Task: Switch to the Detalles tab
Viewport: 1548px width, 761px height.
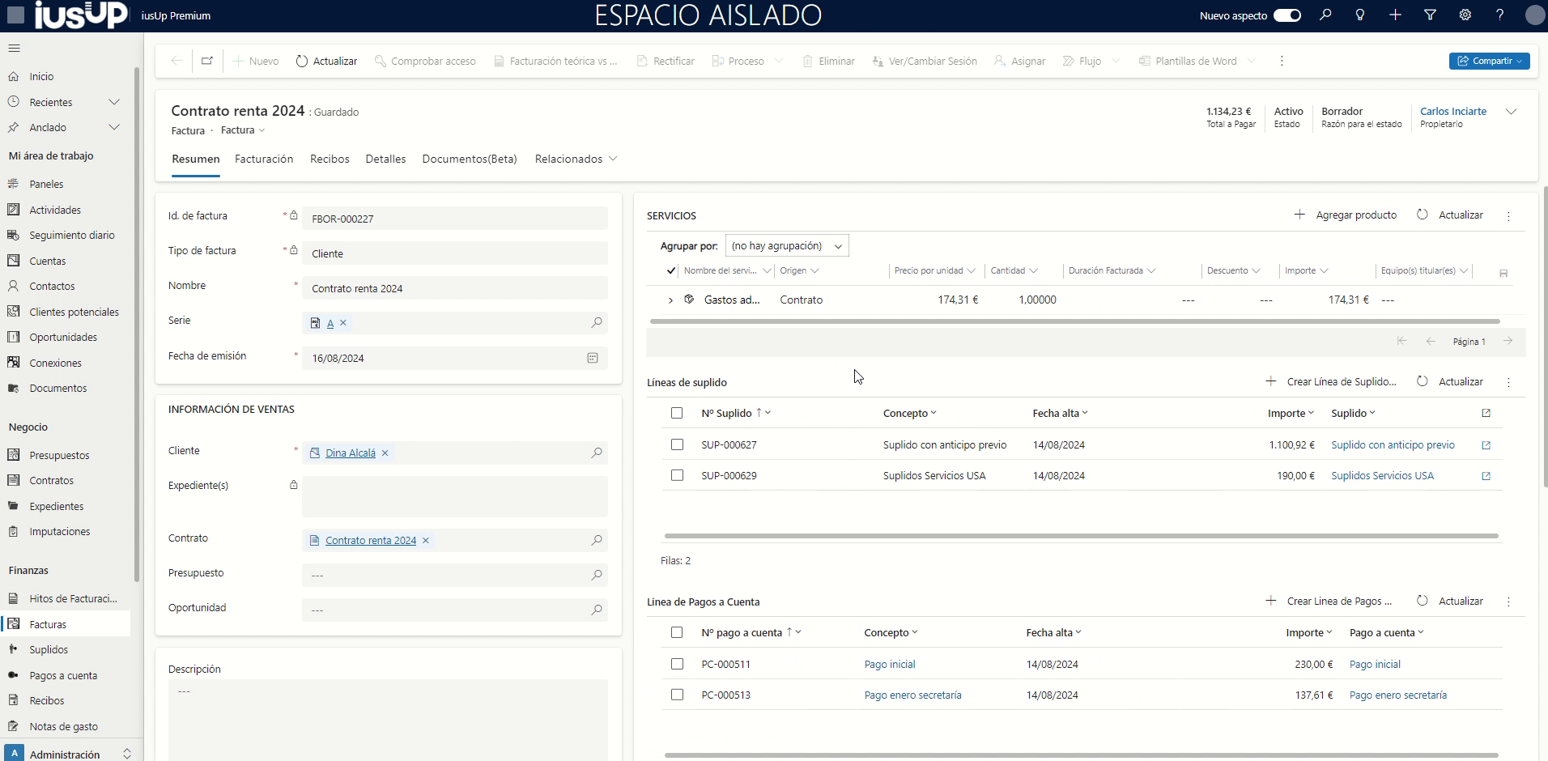Action: pyautogui.click(x=385, y=159)
